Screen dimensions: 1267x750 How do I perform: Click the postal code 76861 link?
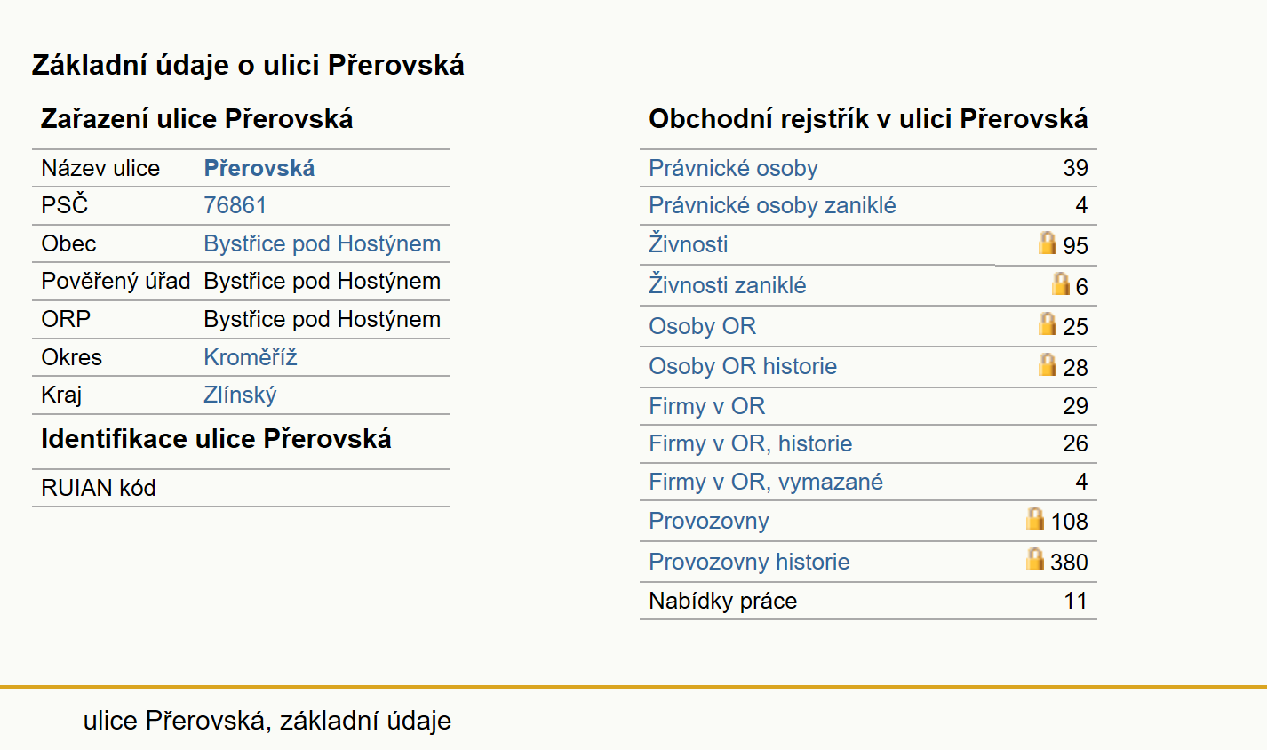pyautogui.click(x=235, y=205)
